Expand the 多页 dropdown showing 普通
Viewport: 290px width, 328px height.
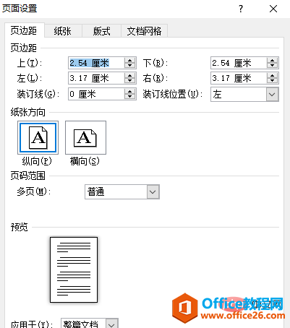[153, 192]
